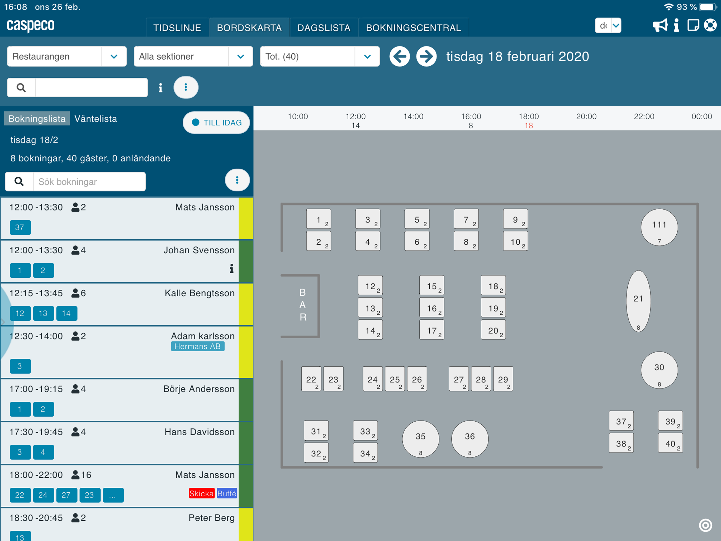
Task: Click info icon beside top search field
Action: [160, 88]
